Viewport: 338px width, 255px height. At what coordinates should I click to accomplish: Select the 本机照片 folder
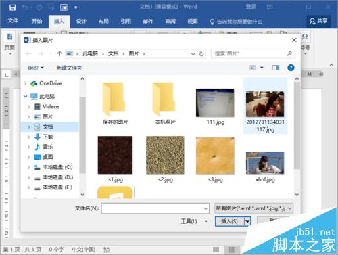(x=165, y=103)
